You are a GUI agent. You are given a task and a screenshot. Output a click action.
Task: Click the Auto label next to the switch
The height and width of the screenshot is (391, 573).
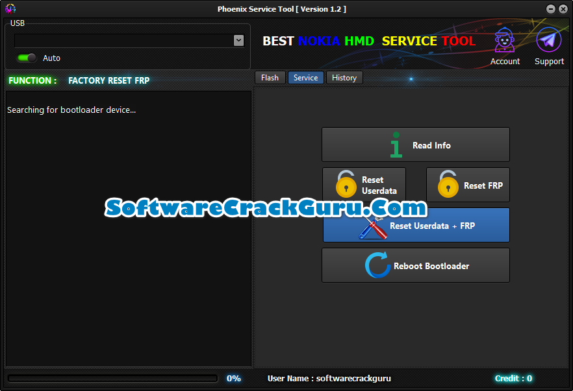tap(51, 58)
